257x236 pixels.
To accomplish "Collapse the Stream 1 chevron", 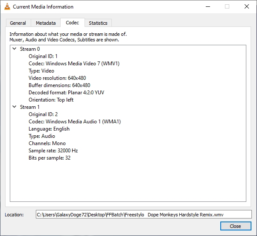I will coord(15,107).
